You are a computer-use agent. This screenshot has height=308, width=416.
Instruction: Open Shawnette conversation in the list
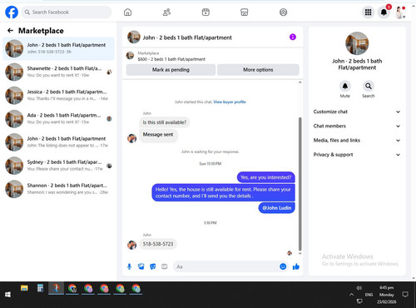58,72
